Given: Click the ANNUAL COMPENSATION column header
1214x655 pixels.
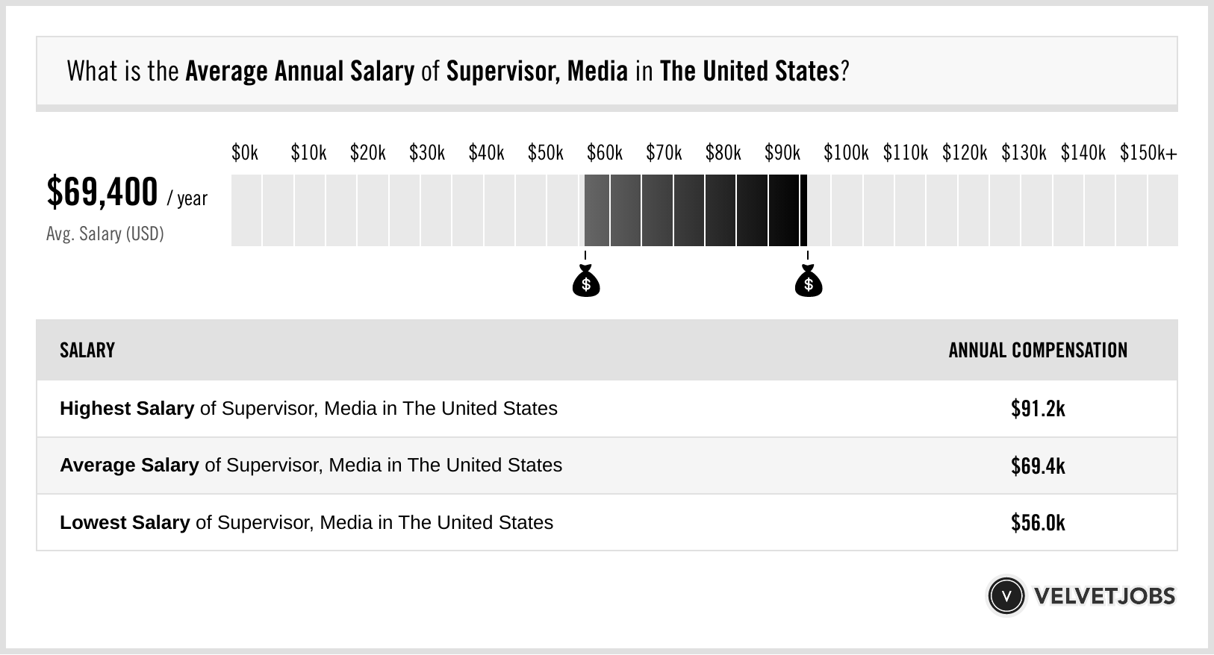Looking at the screenshot, I should [x=1038, y=350].
